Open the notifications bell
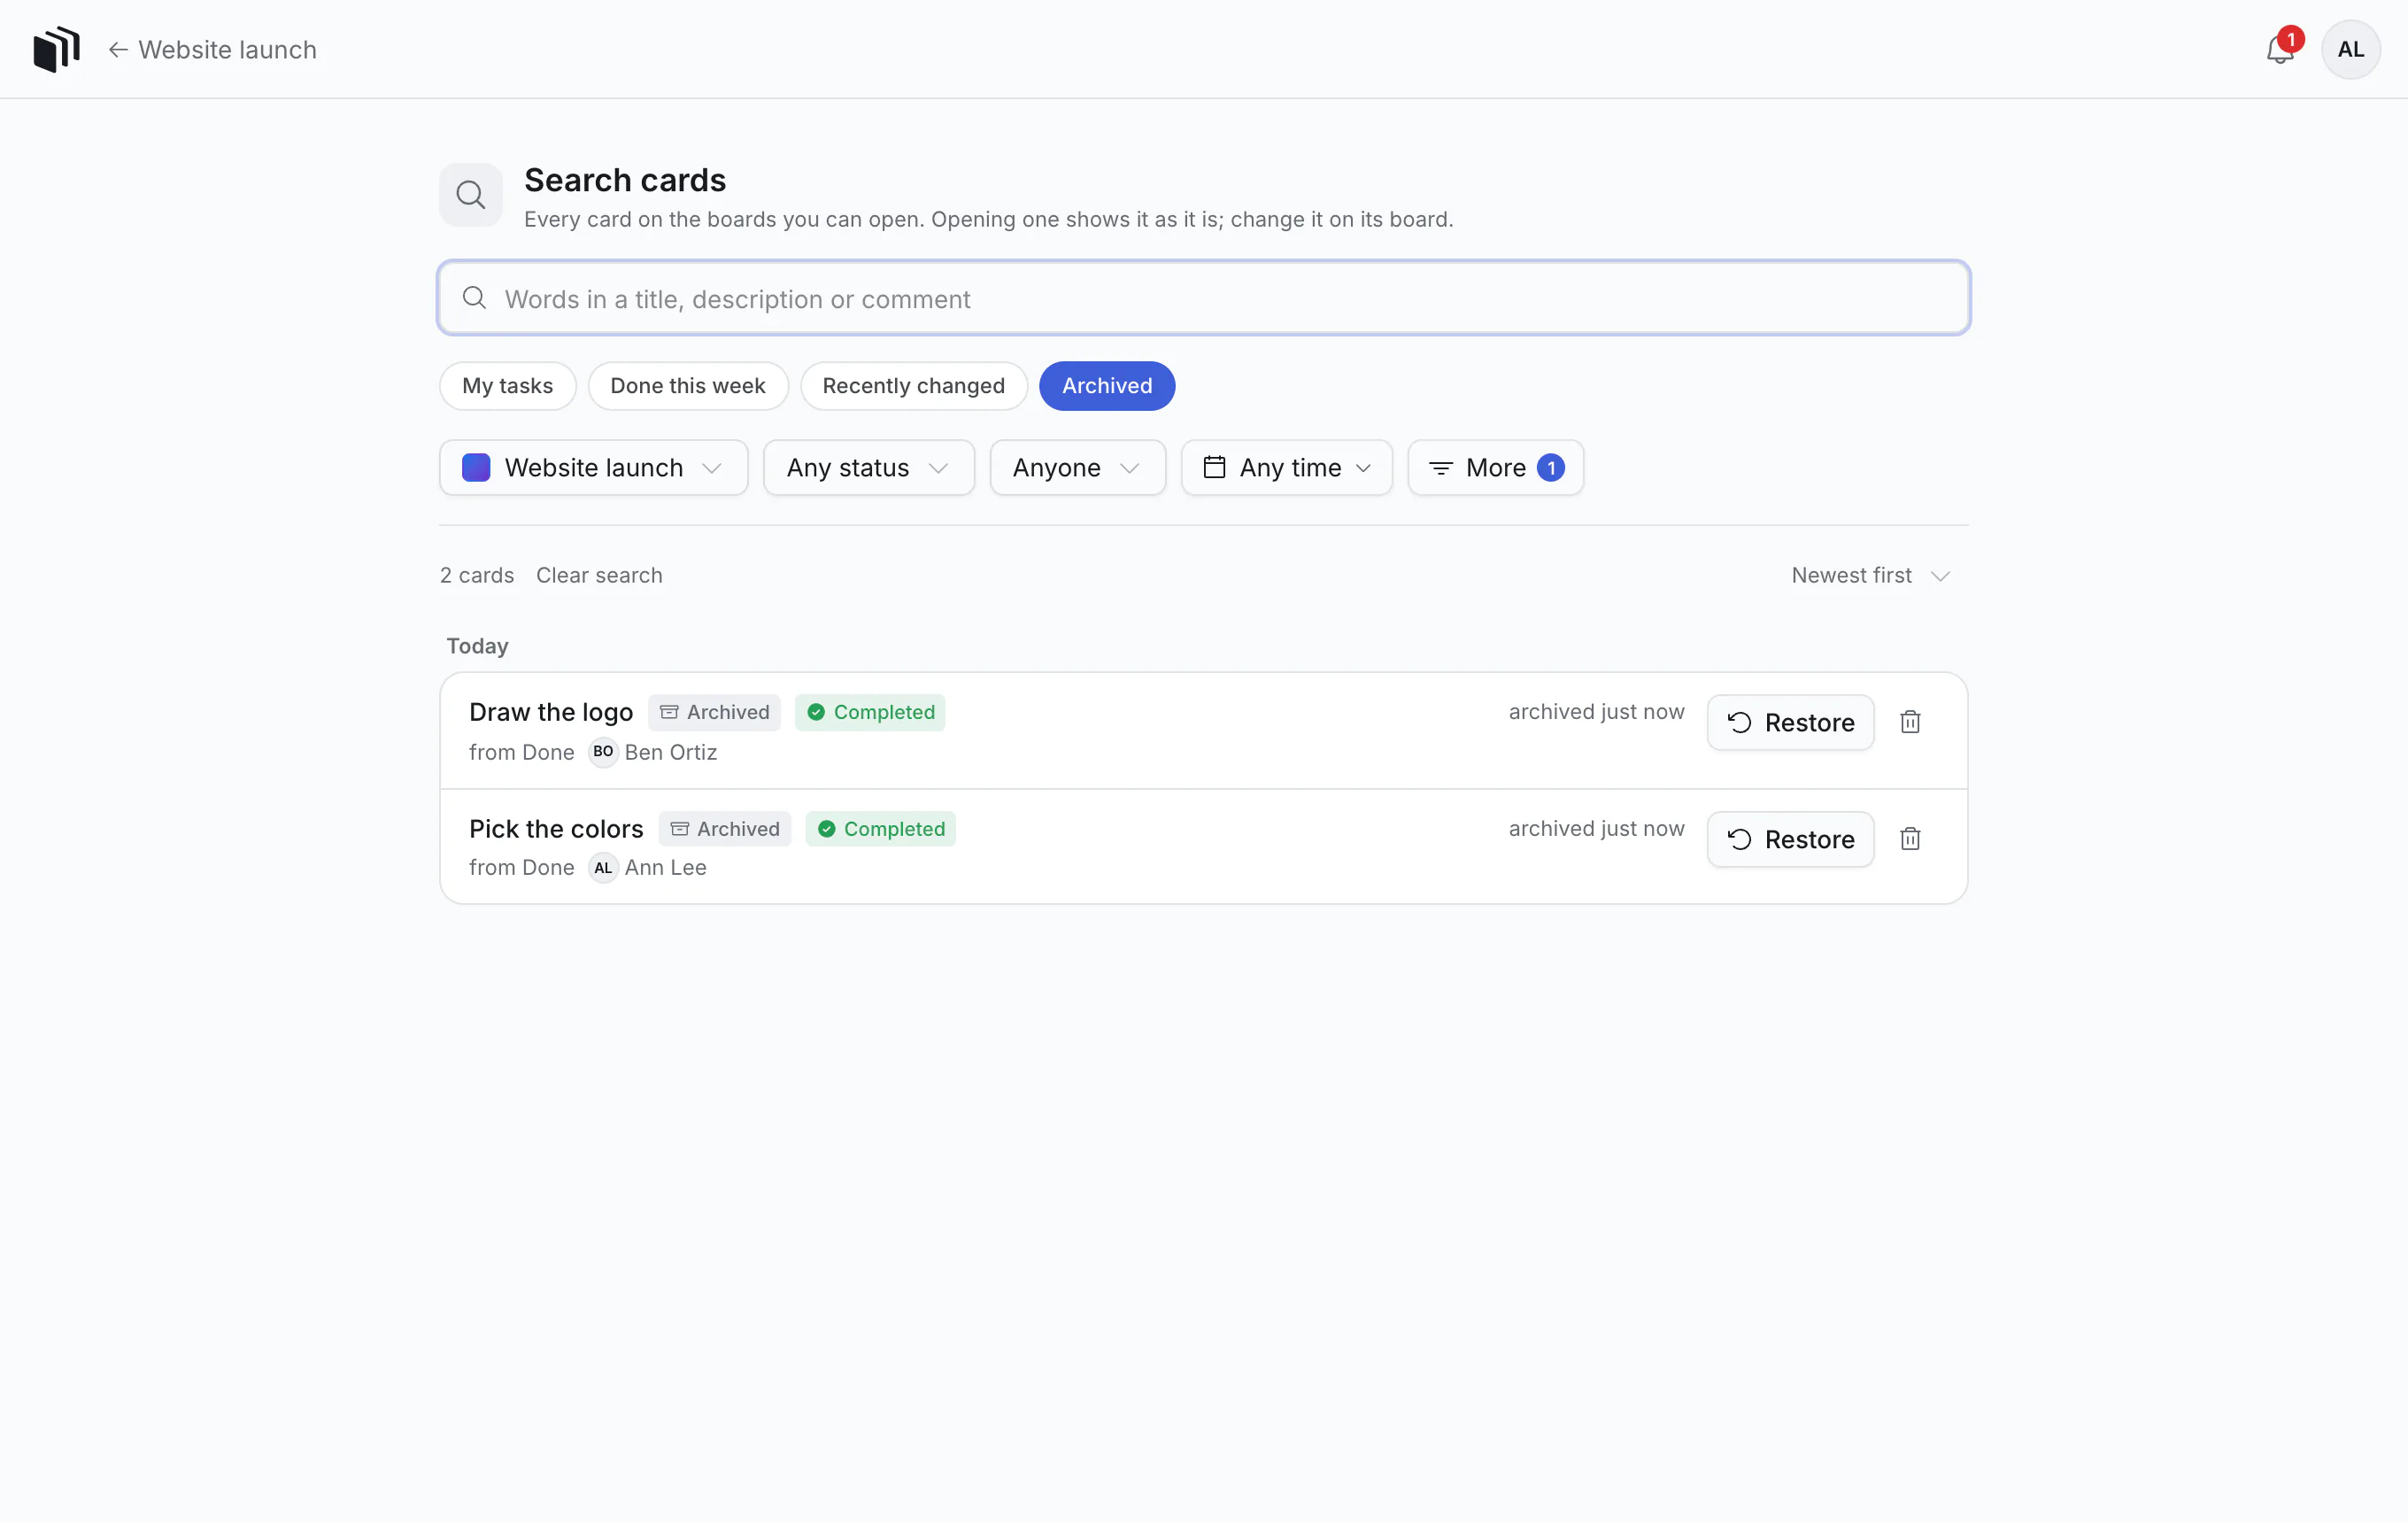 pyautogui.click(x=2279, y=49)
